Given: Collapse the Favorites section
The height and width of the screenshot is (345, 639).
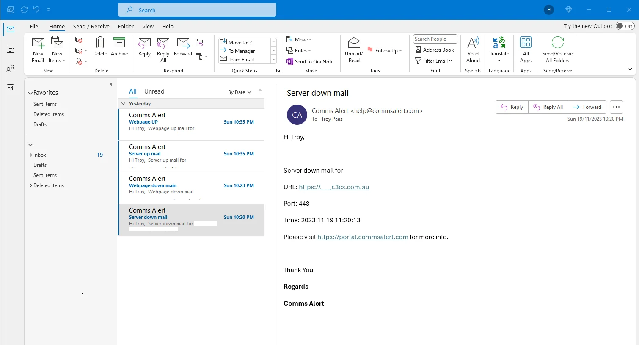Looking at the screenshot, I should click(30, 93).
